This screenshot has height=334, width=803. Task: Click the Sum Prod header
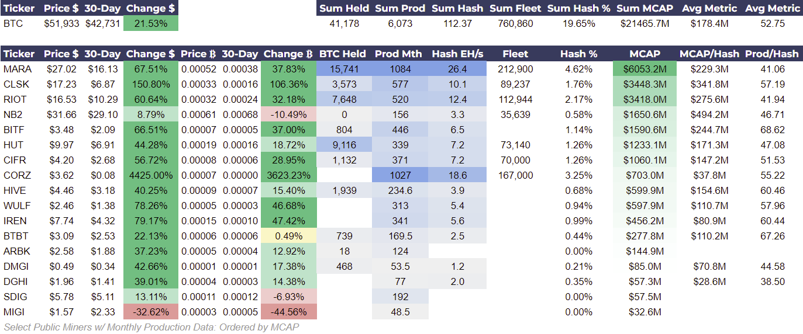[400, 8]
